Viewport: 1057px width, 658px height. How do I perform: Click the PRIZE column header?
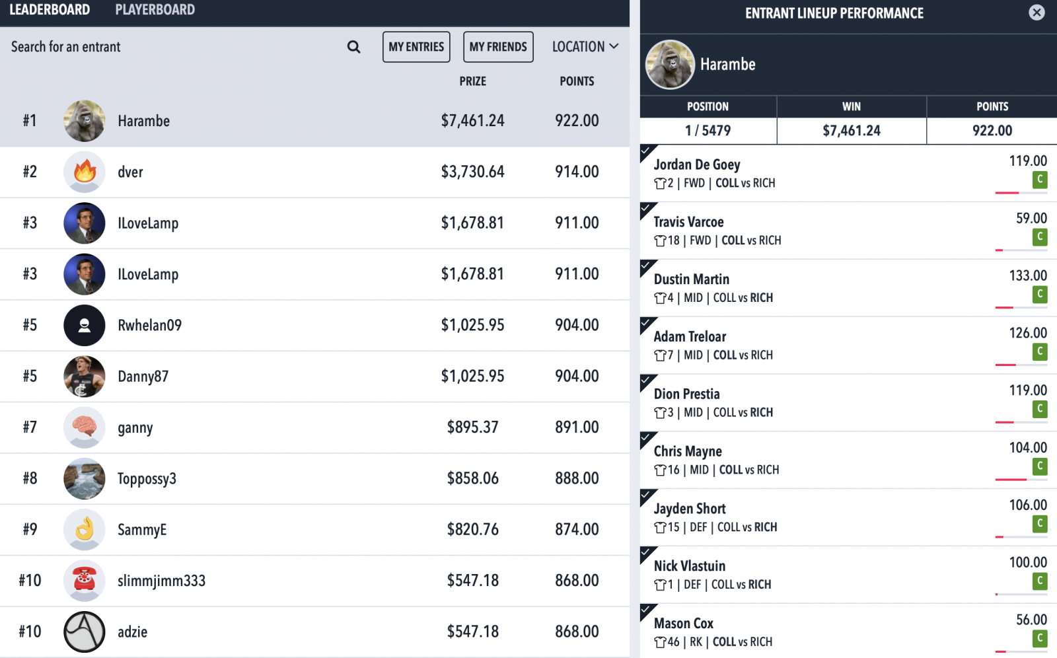[473, 81]
